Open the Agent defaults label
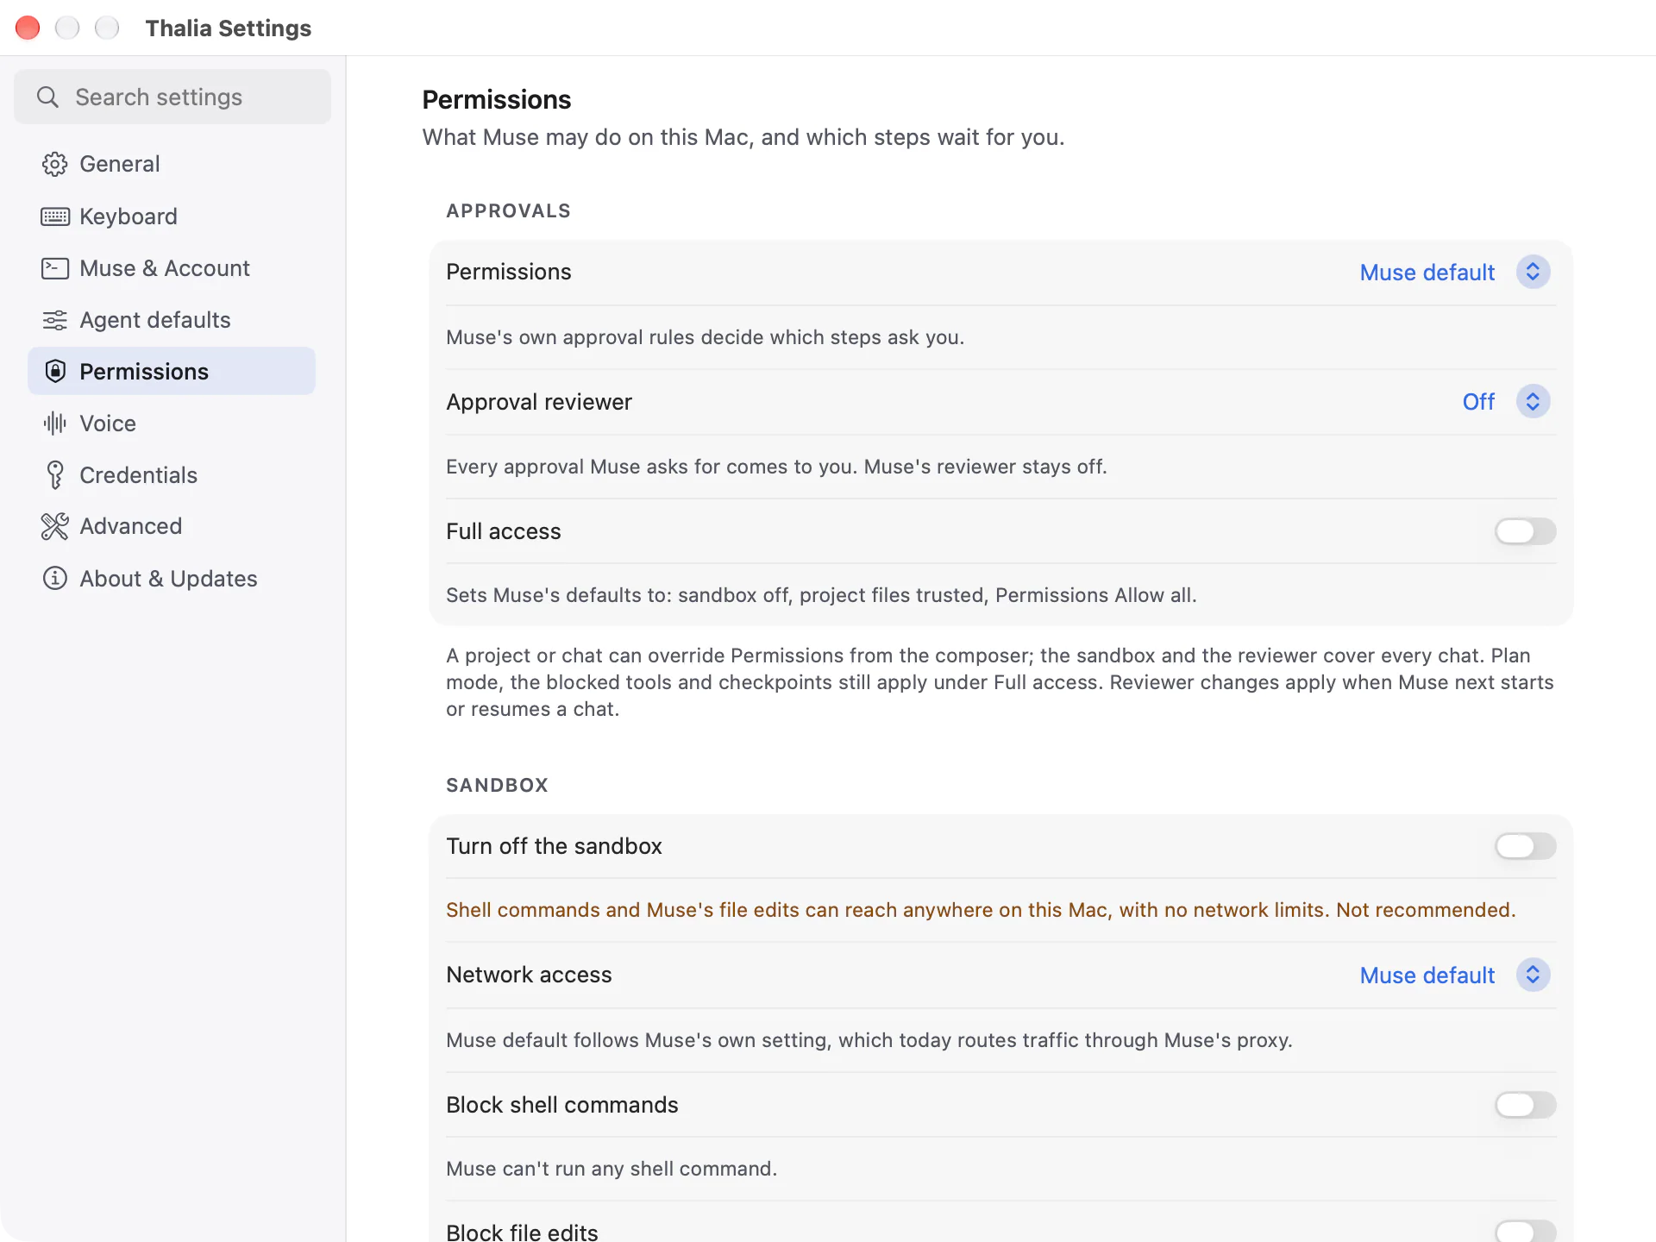Screen dimensions: 1656x1242 (155, 320)
